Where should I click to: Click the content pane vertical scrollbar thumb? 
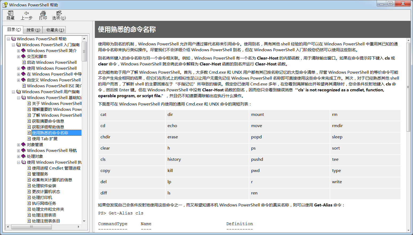(x=408, y=87)
